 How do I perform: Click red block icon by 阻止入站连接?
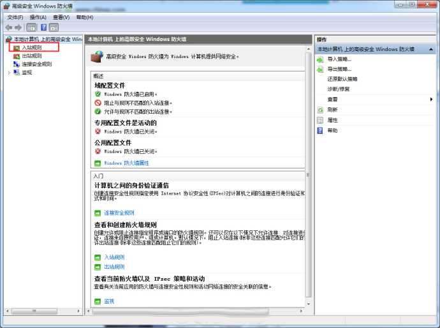pyautogui.click(x=98, y=103)
